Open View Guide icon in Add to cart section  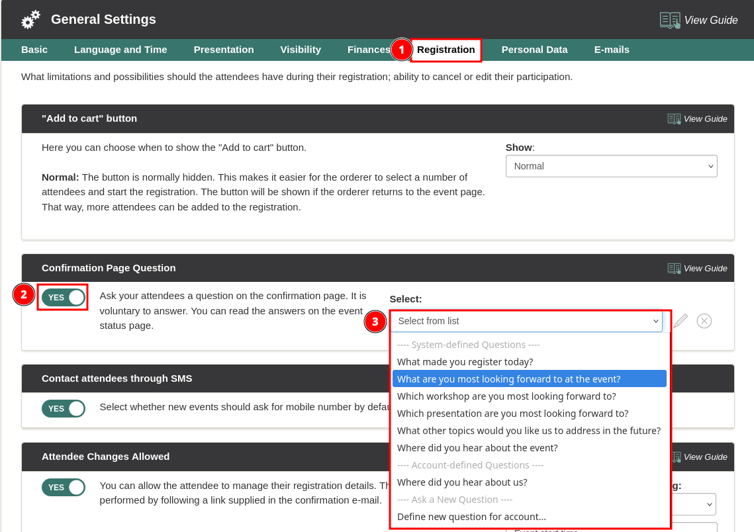pyautogui.click(x=674, y=119)
